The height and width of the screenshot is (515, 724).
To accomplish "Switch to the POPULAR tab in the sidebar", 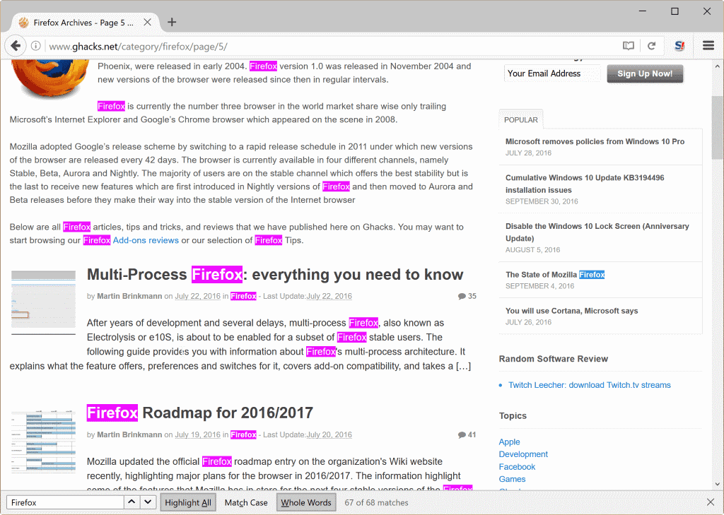I will pyautogui.click(x=520, y=119).
